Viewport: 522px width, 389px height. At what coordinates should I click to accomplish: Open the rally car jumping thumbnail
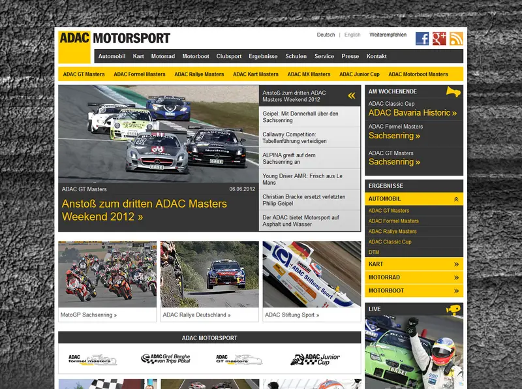(209, 274)
